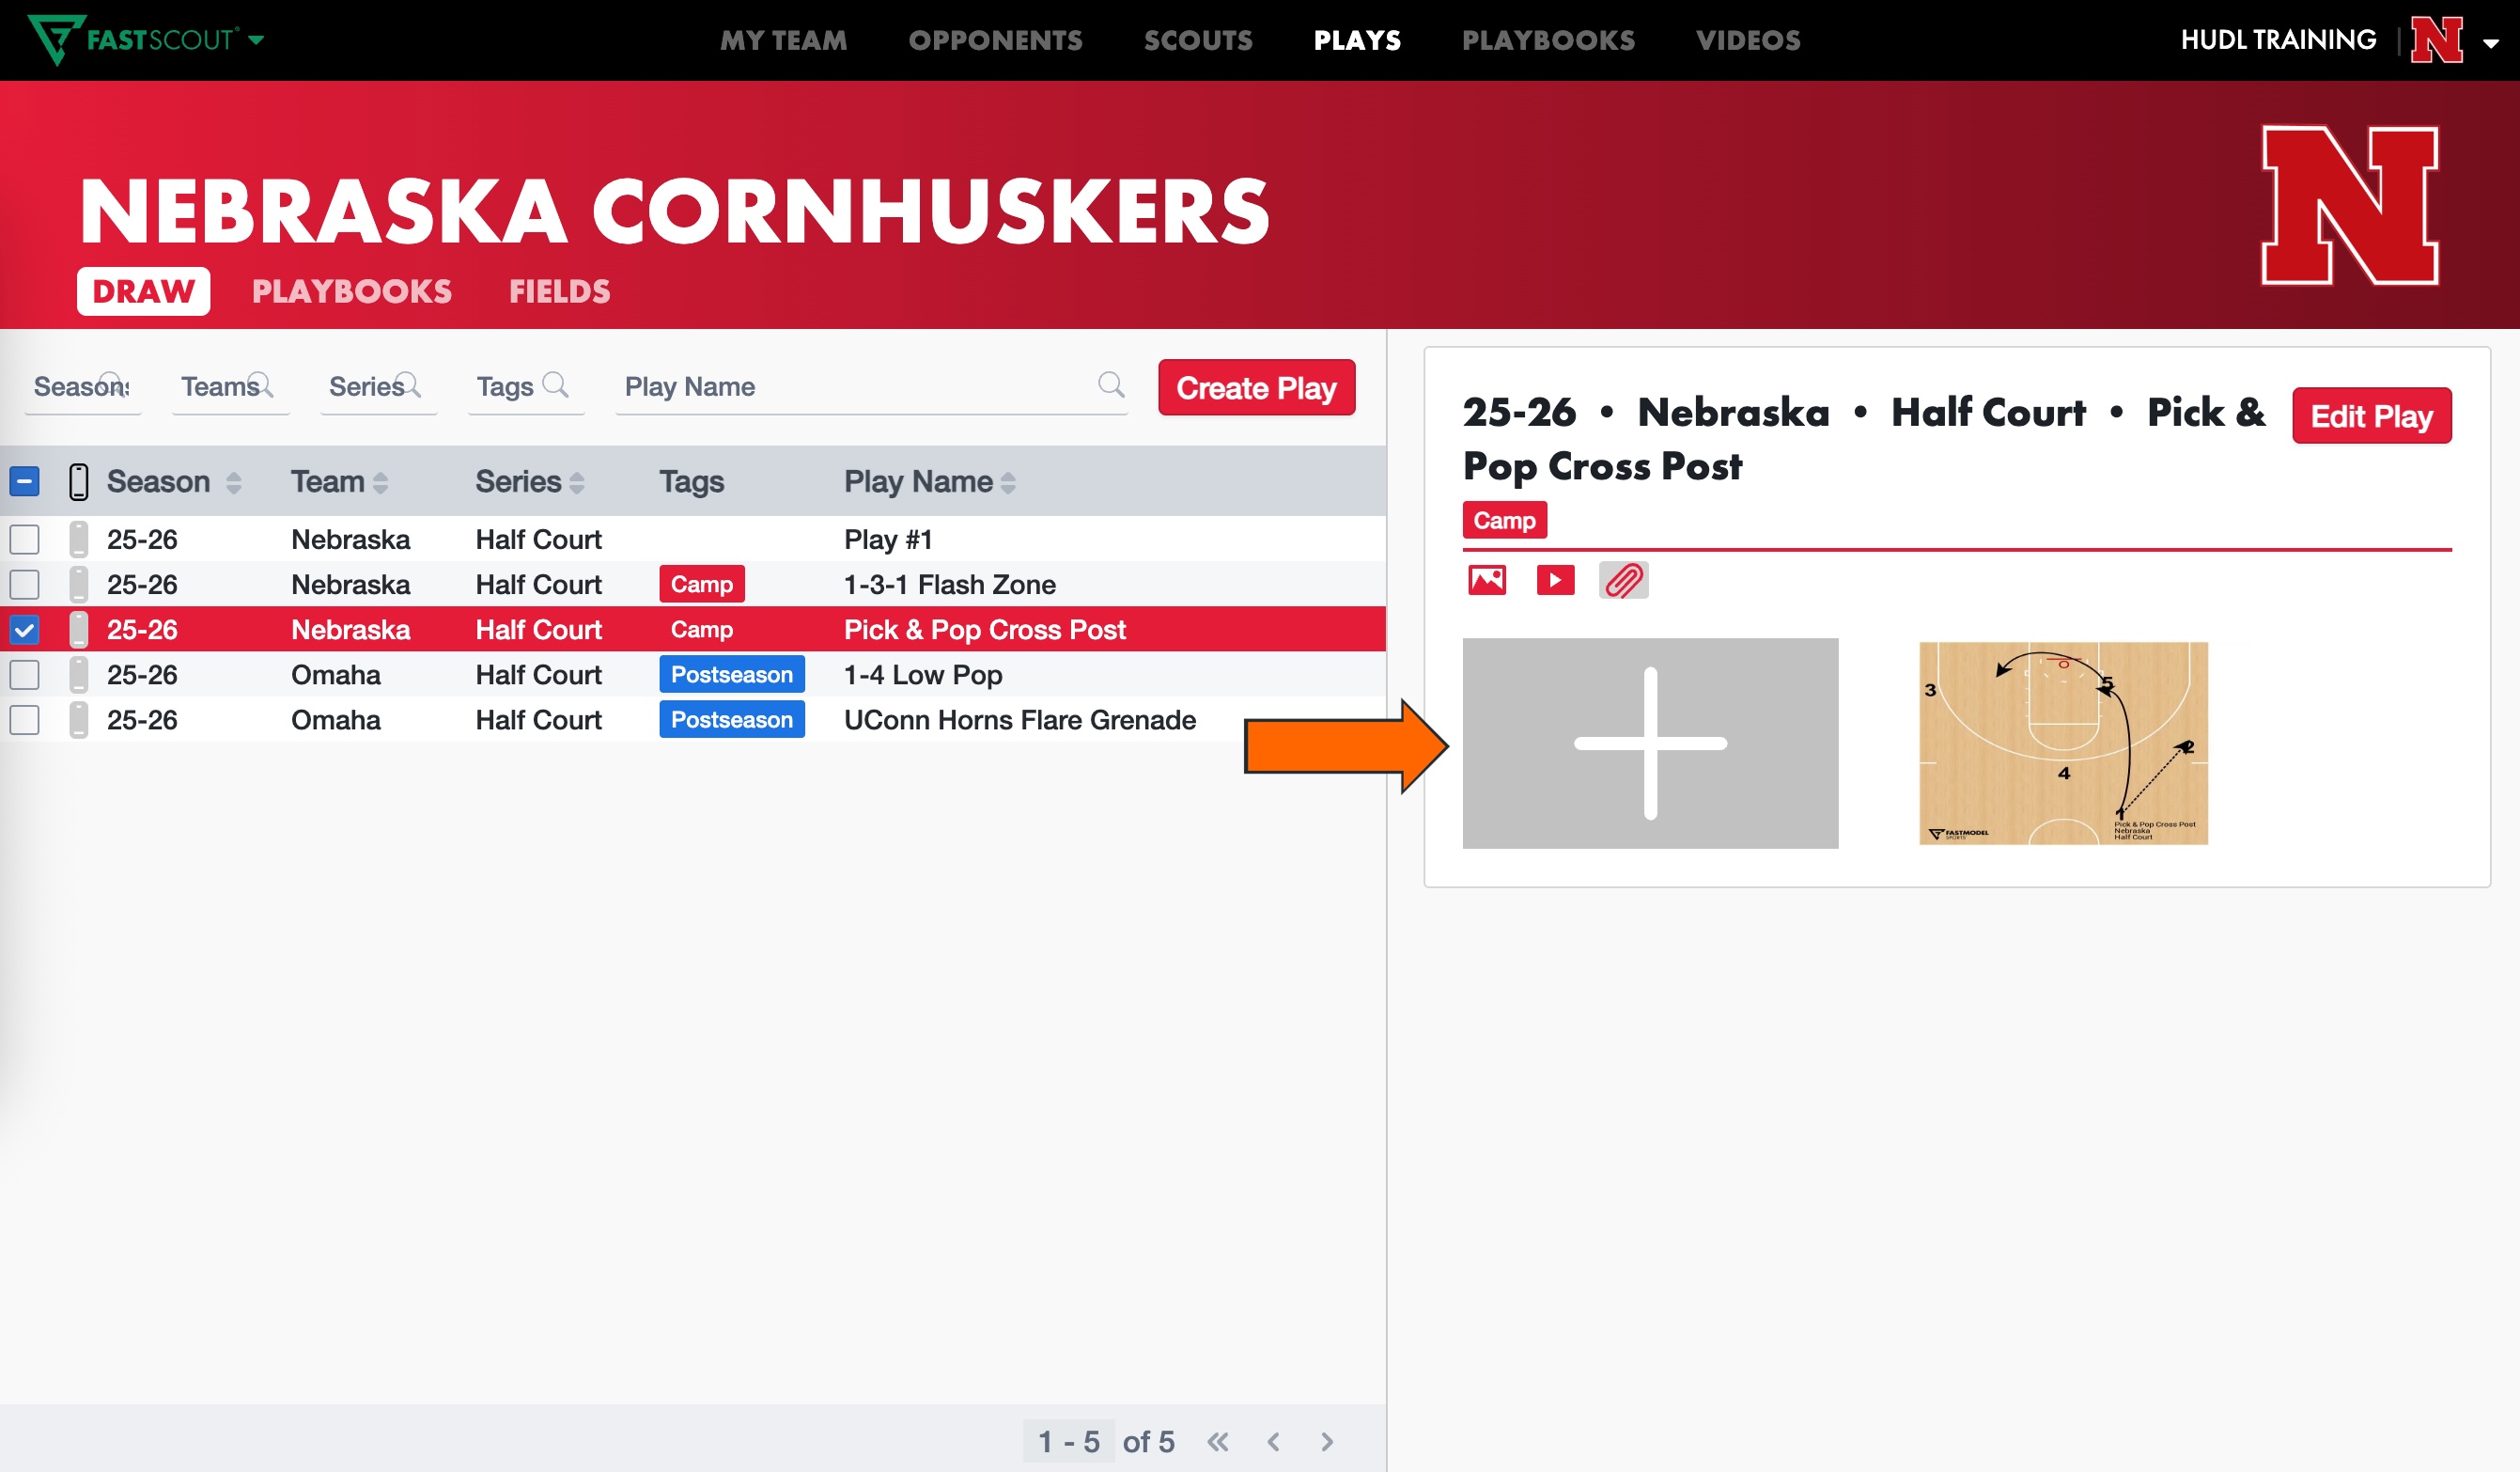Click the Nebraska N logo in top bar
The width and height of the screenshot is (2520, 1472).
point(2436,40)
